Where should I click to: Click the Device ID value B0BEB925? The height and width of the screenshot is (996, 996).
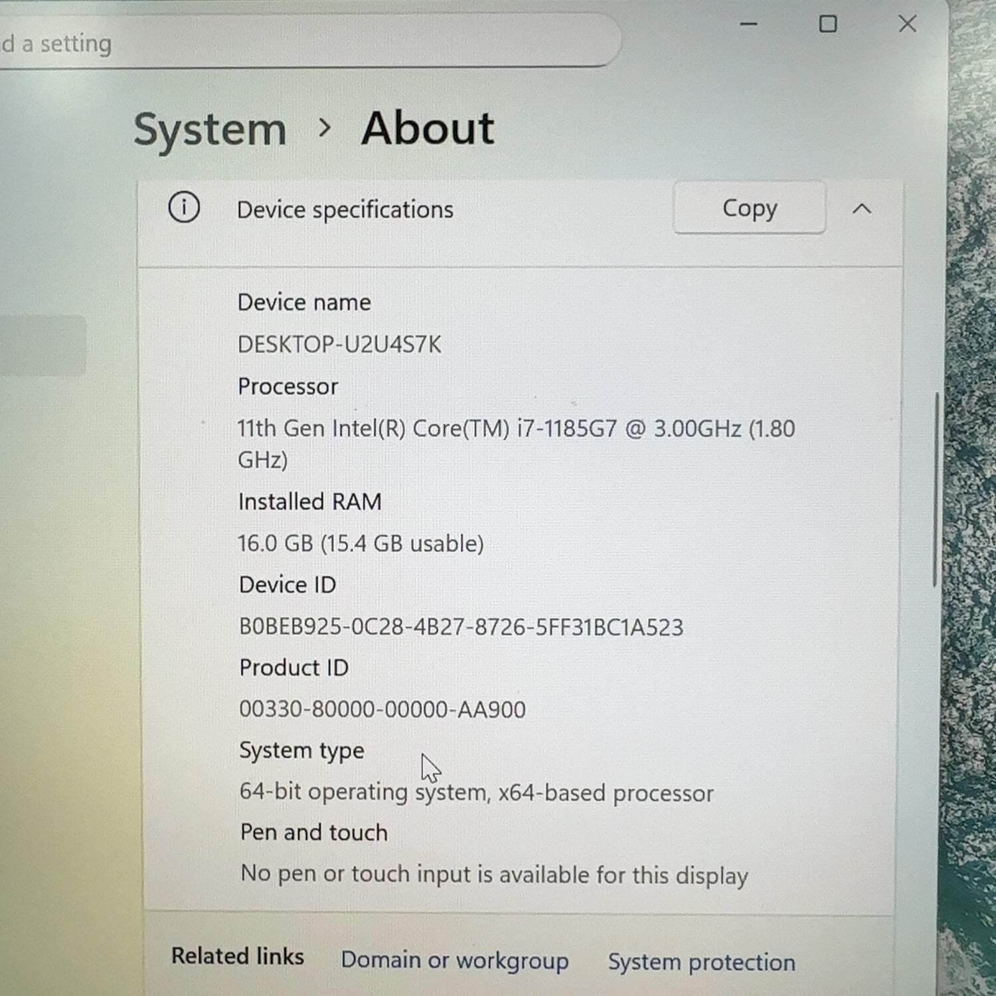(x=461, y=627)
